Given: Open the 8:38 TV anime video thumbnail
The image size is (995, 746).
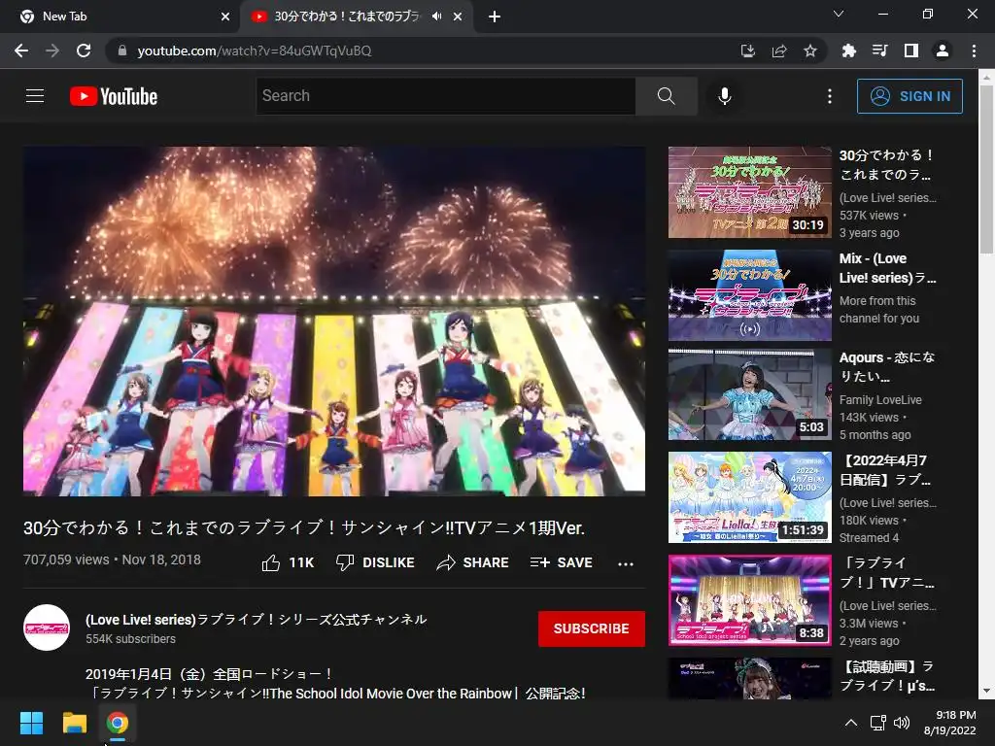Looking at the screenshot, I should (749, 600).
